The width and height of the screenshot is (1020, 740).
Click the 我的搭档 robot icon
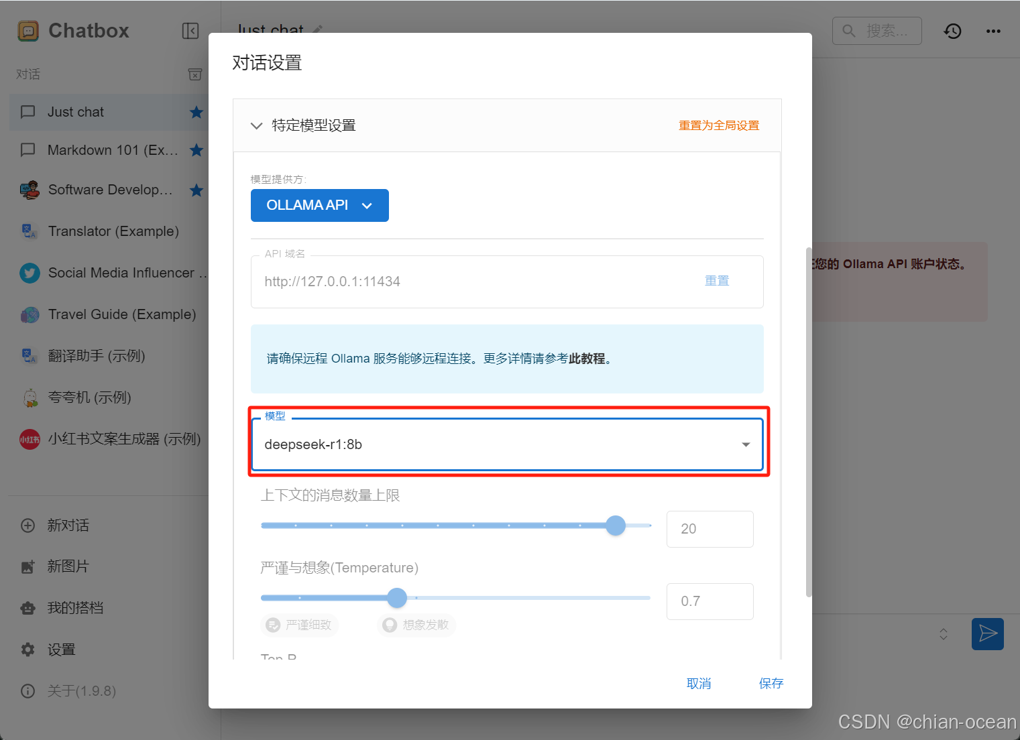pyautogui.click(x=27, y=609)
